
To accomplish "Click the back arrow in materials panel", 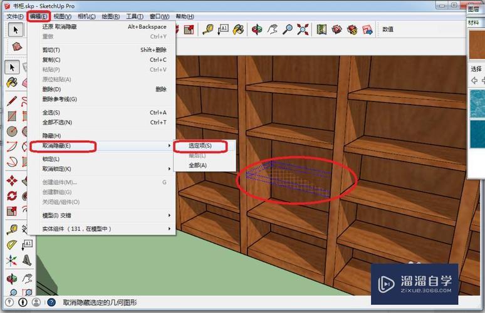I will (474, 81).
